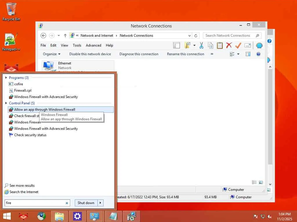Screen dimensions: 297x222
Task: Clear the search text with X button
Action: pos(67,203)
